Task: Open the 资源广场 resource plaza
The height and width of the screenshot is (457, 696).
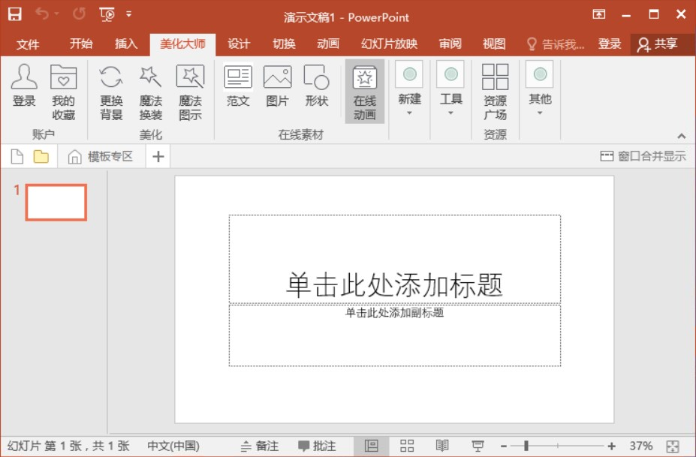Action: click(495, 92)
